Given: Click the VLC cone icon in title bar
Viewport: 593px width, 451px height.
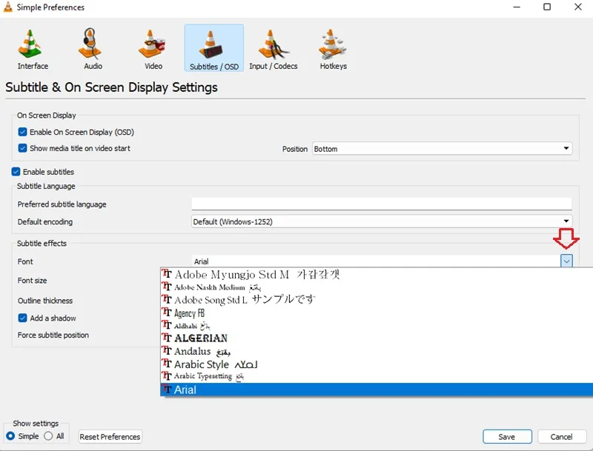Looking at the screenshot, I should pos(7,7).
